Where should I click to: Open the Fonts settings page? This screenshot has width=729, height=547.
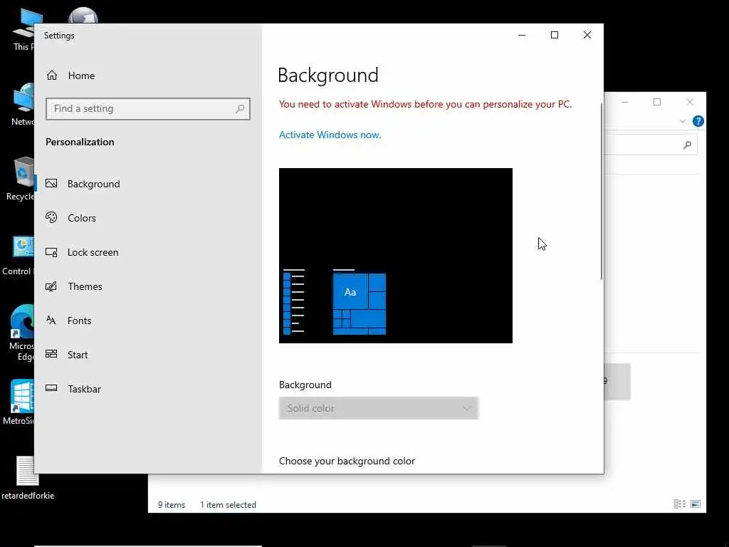[x=148, y=321]
